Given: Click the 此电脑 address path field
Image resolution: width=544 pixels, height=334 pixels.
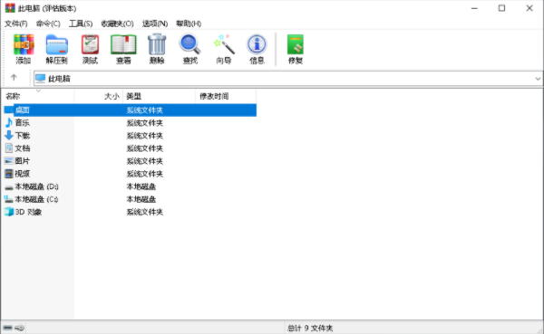Looking at the screenshot, I should pyautogui.click(x=288, y=79).
